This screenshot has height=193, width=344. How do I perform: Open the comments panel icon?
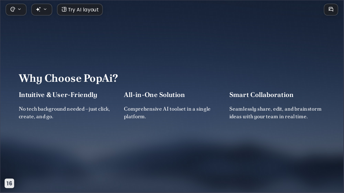click(x=331, y=10)
